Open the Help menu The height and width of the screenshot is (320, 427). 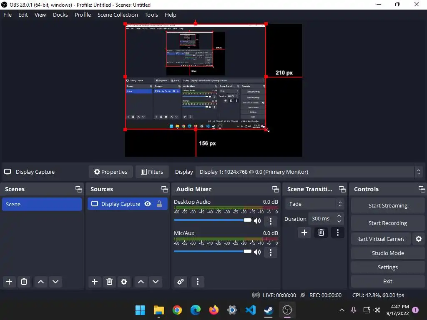(x=171, y=15)
